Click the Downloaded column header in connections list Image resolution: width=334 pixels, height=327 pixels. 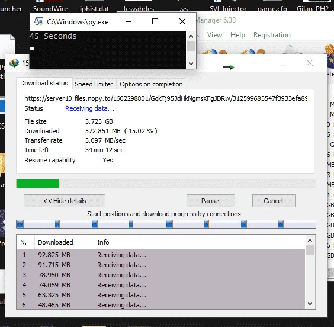pos(64,242)
